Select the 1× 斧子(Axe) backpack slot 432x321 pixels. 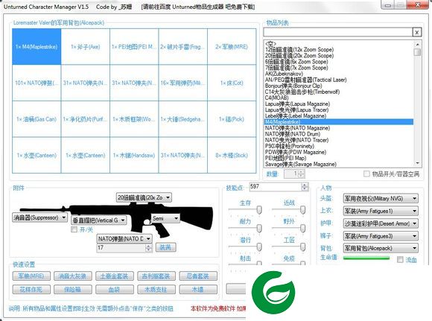86,47
